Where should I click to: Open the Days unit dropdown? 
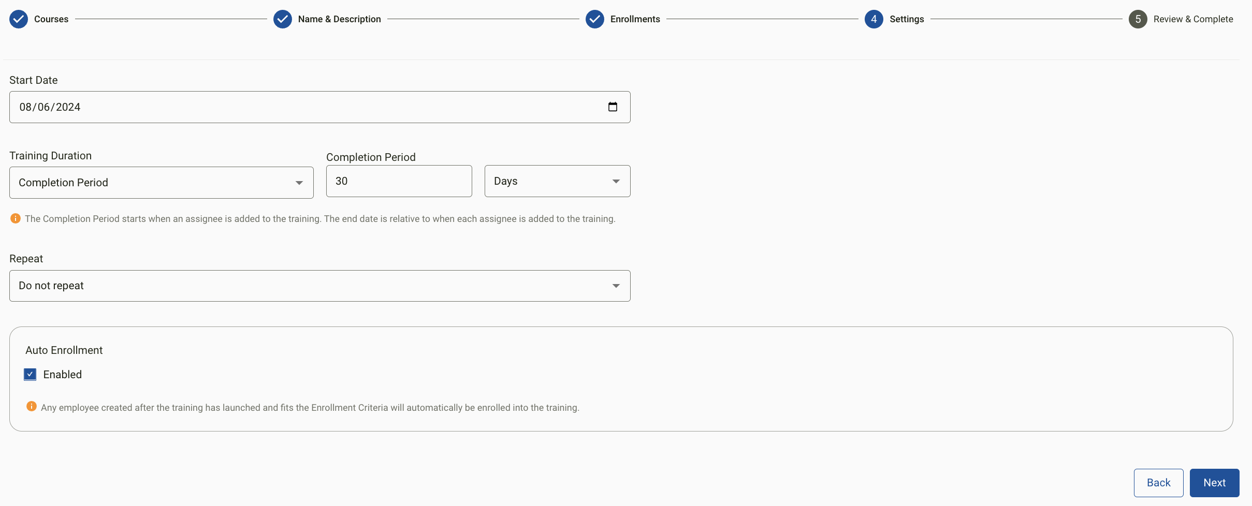pos(558,181)
